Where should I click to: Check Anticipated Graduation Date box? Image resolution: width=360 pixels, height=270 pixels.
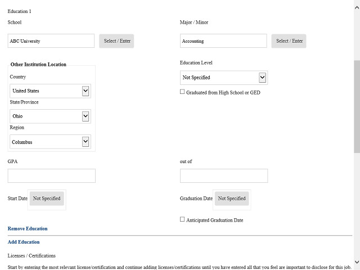(182, 219)
